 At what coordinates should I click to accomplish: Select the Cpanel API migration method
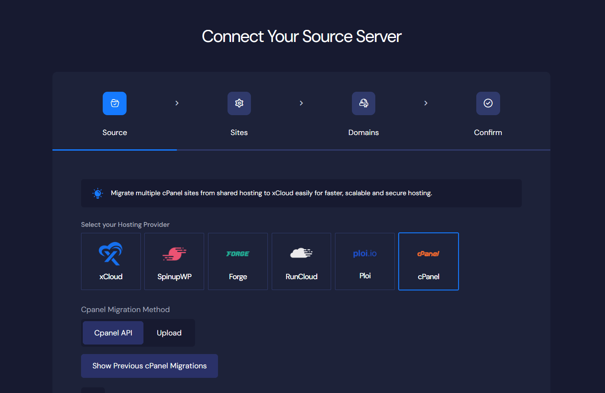coord(113,333)
